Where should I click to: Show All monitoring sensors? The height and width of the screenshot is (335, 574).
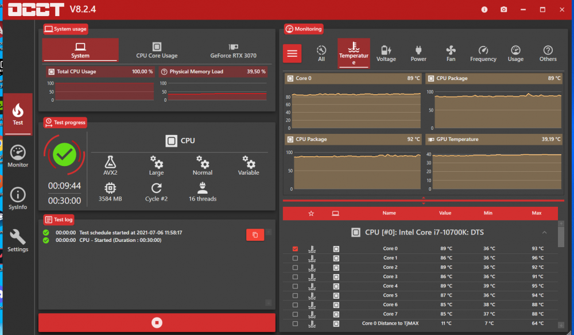[x=321, y=53]
